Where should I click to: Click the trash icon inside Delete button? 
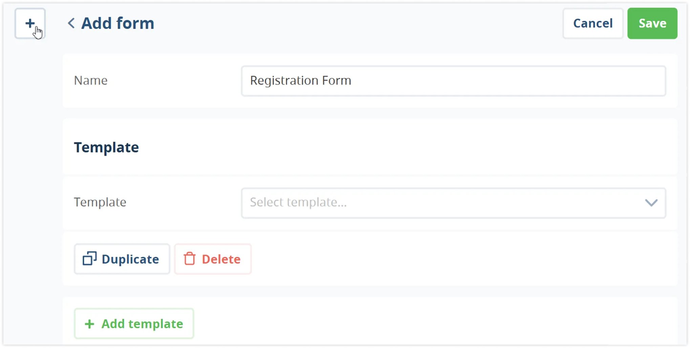[x=190, y=259]
